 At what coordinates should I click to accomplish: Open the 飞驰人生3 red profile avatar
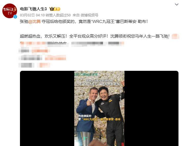click(10, 11)
